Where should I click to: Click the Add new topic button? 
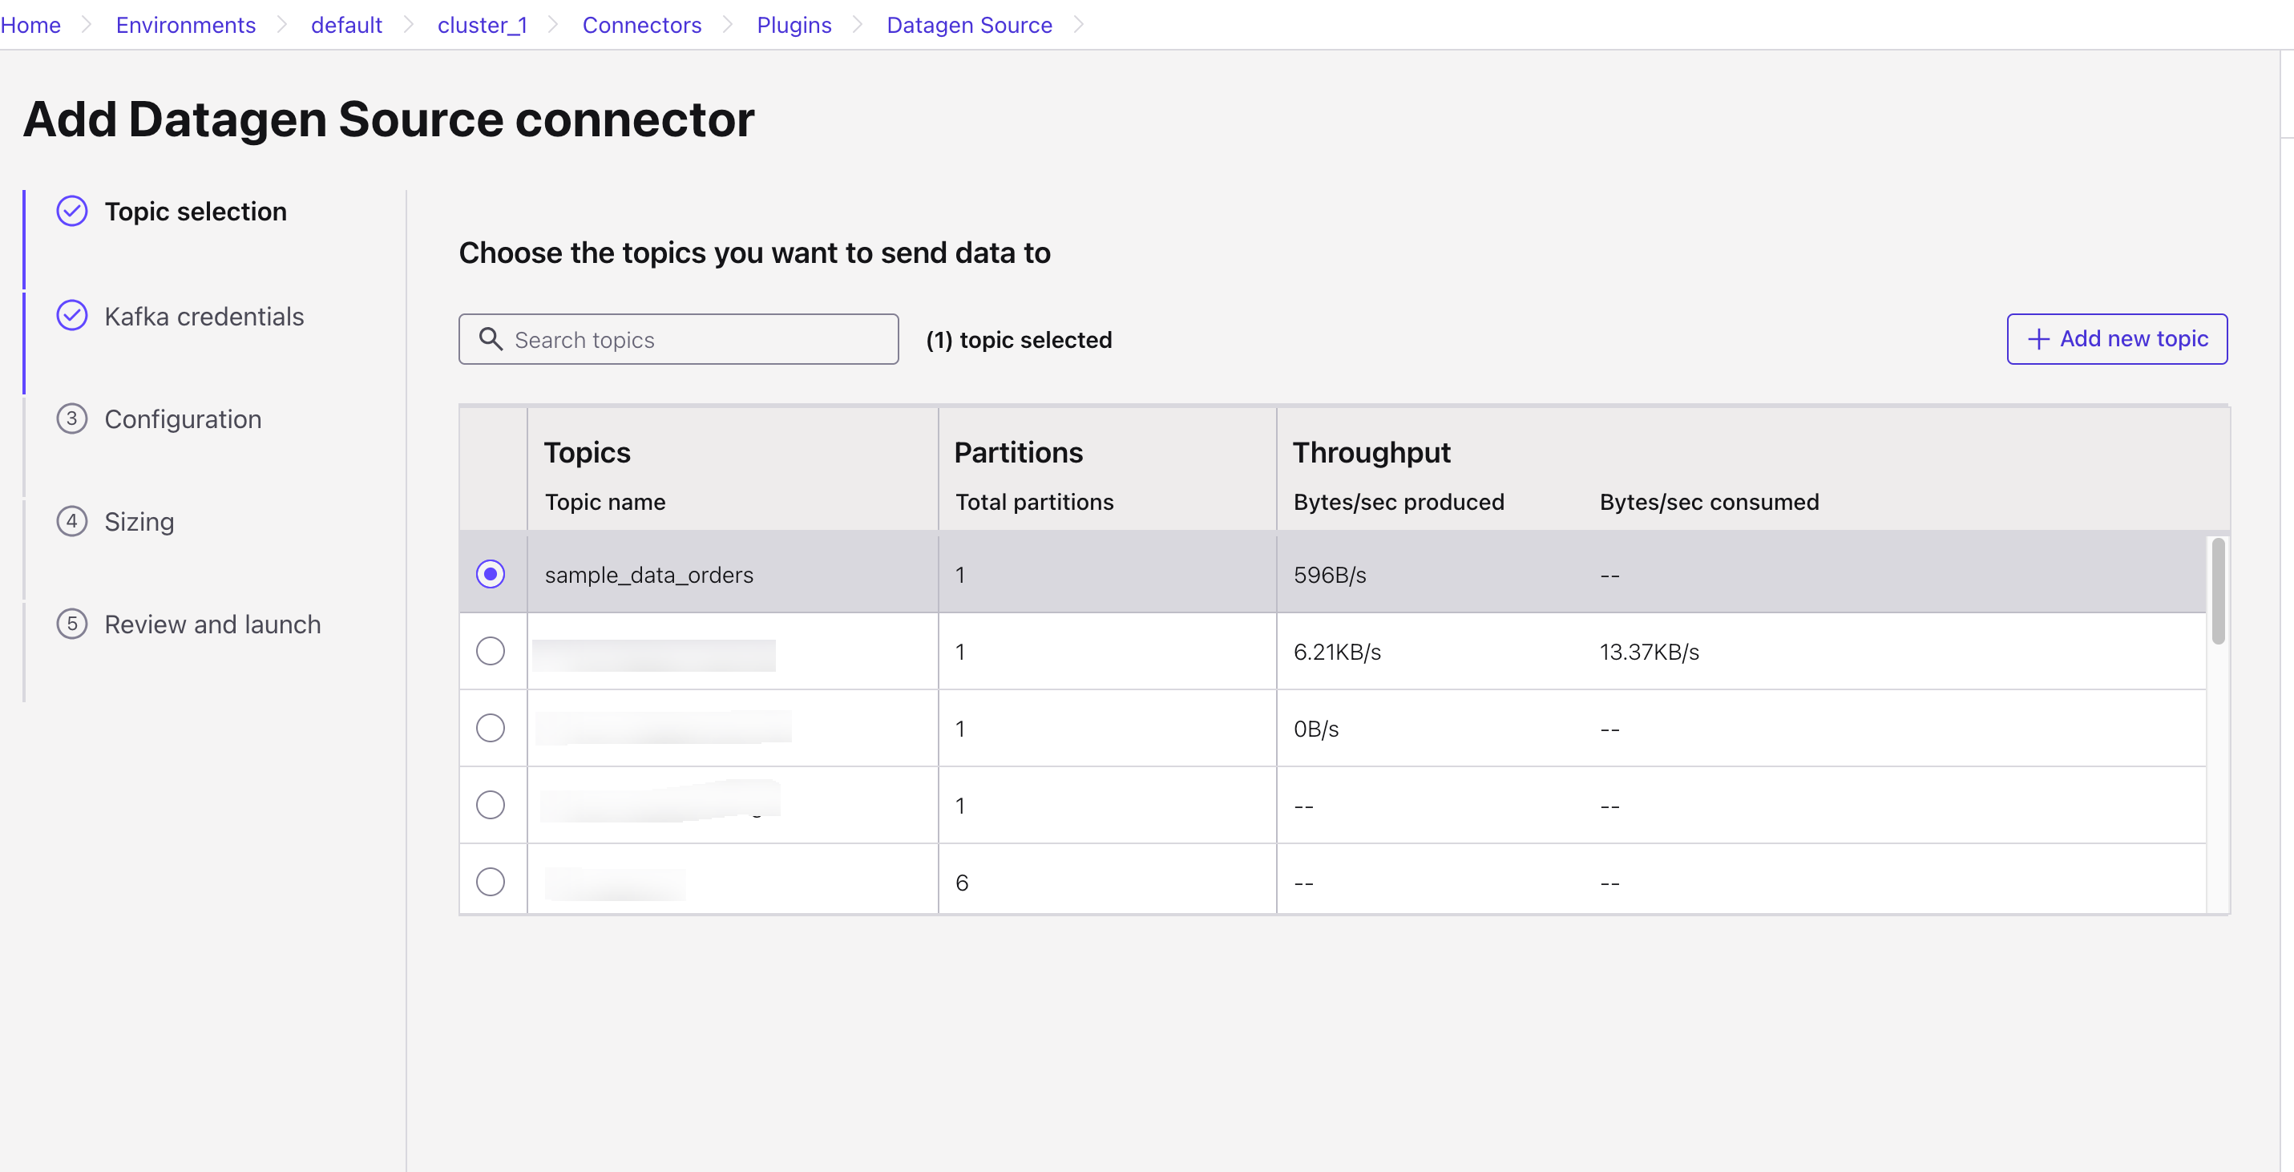coord(2117,339)
